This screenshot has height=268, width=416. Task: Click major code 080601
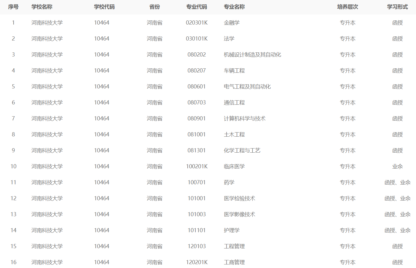197,87
